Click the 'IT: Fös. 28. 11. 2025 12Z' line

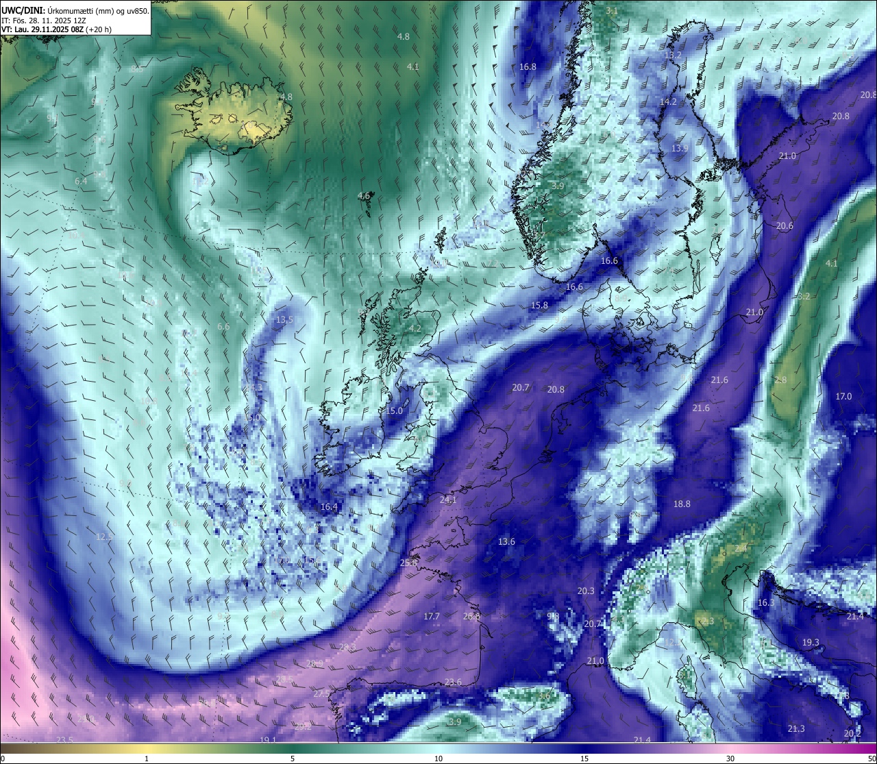[x=44, y=21]
